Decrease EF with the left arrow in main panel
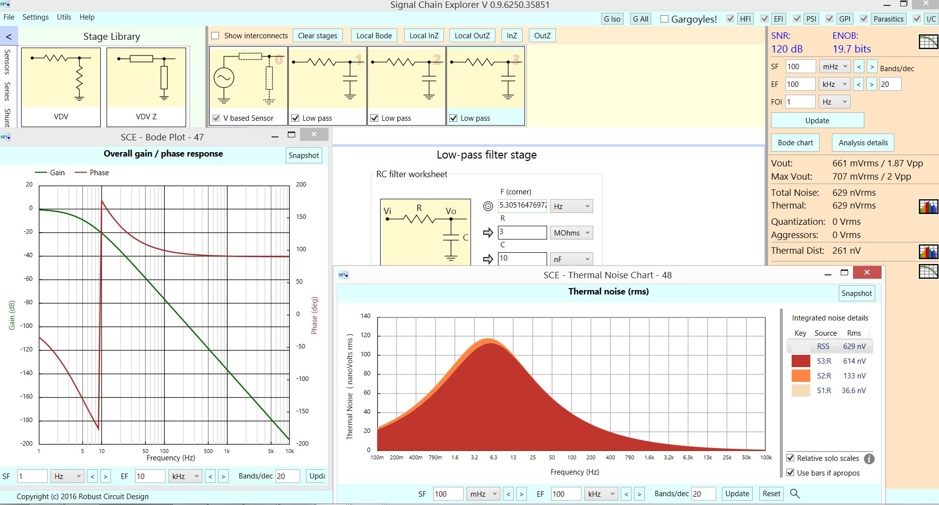 [858, 84]
